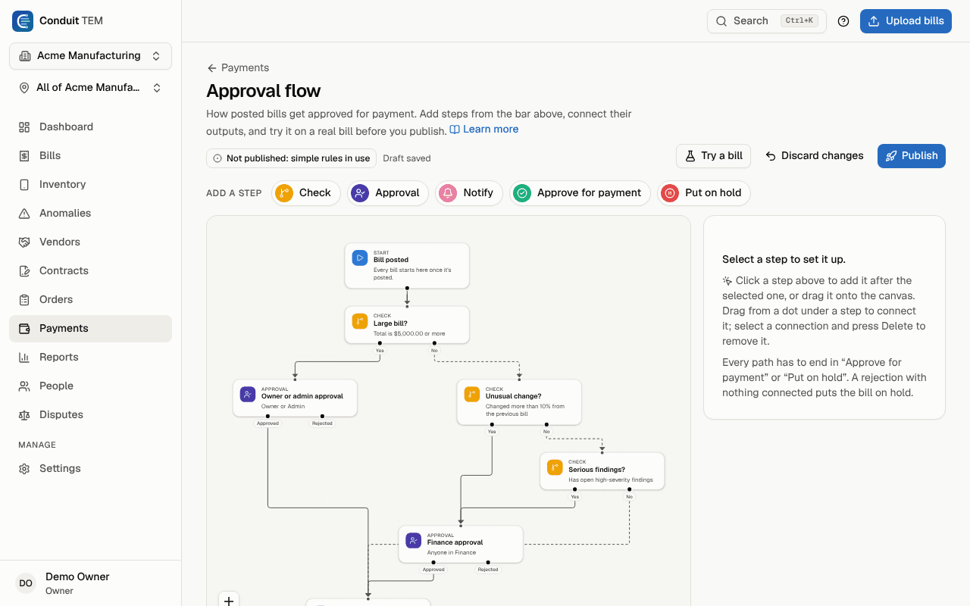Add a Notify step
The height and width of the screenshot is (606, 970).
[x=469, y=193]
